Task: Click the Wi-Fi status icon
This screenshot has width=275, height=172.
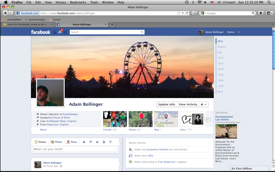Action: (x=200, y=2)
